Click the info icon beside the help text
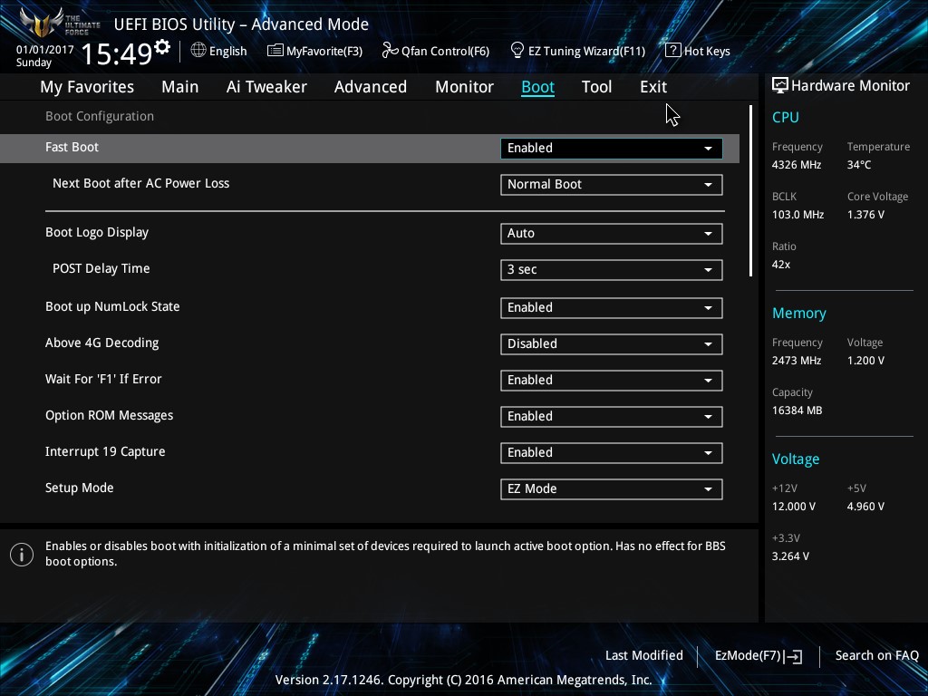Screen dimensions: 928x696 click(22, 554)
